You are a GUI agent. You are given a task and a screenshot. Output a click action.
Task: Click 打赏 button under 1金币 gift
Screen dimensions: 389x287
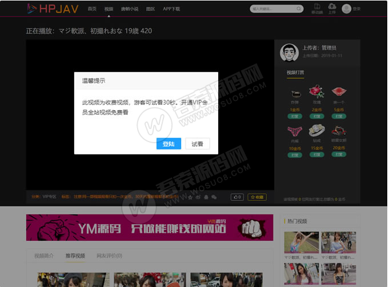click(295, 116)
